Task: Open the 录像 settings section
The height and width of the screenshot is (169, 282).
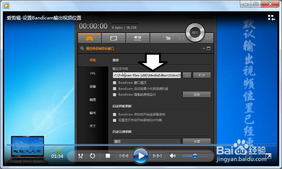Action: (x=93, y=86)
